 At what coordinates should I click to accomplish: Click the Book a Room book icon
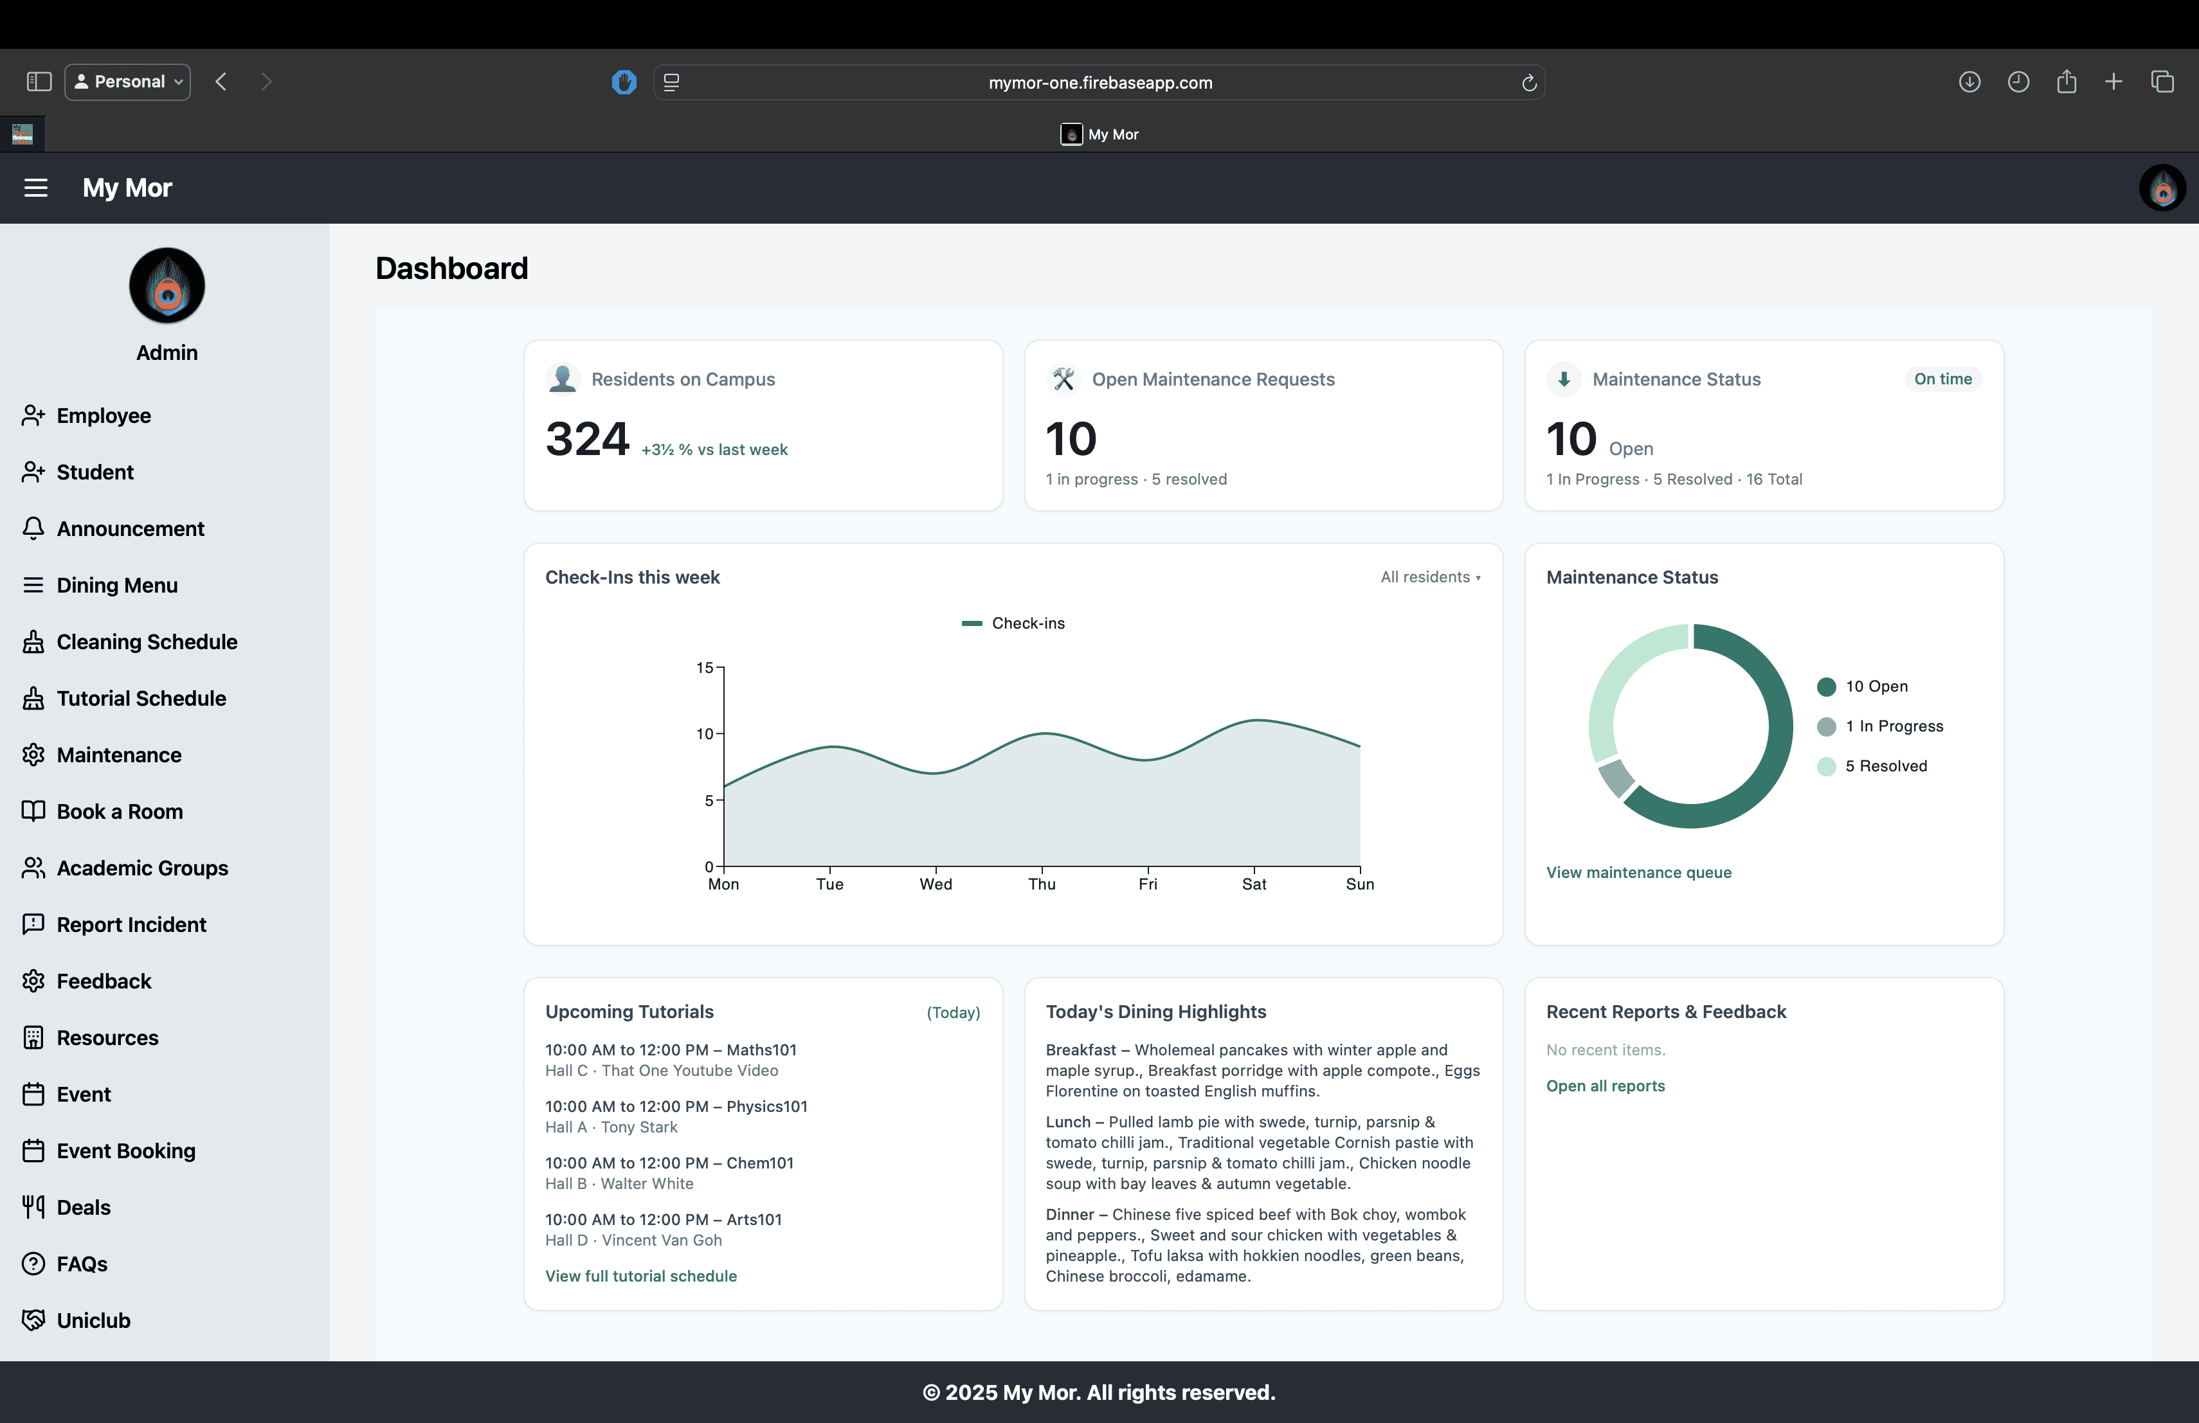pos(33,812)
